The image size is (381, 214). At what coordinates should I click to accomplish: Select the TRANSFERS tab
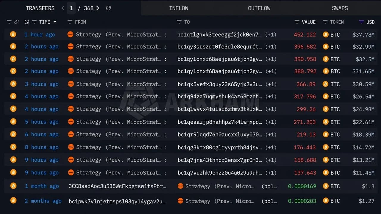40,8
